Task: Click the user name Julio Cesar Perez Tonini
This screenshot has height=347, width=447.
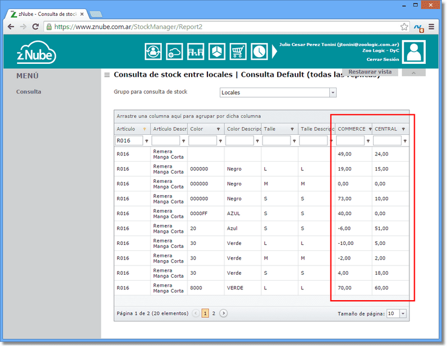Action: point(308,44)
